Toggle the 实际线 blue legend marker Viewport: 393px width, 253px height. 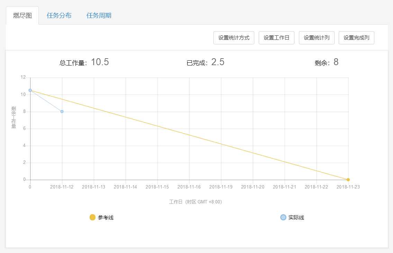(x=283, y=217)
